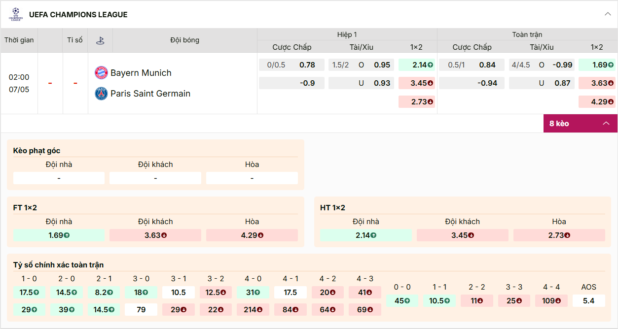Select Hiệp 1 1×2 odds 2.73 in match row

click(x=417, y=102)
